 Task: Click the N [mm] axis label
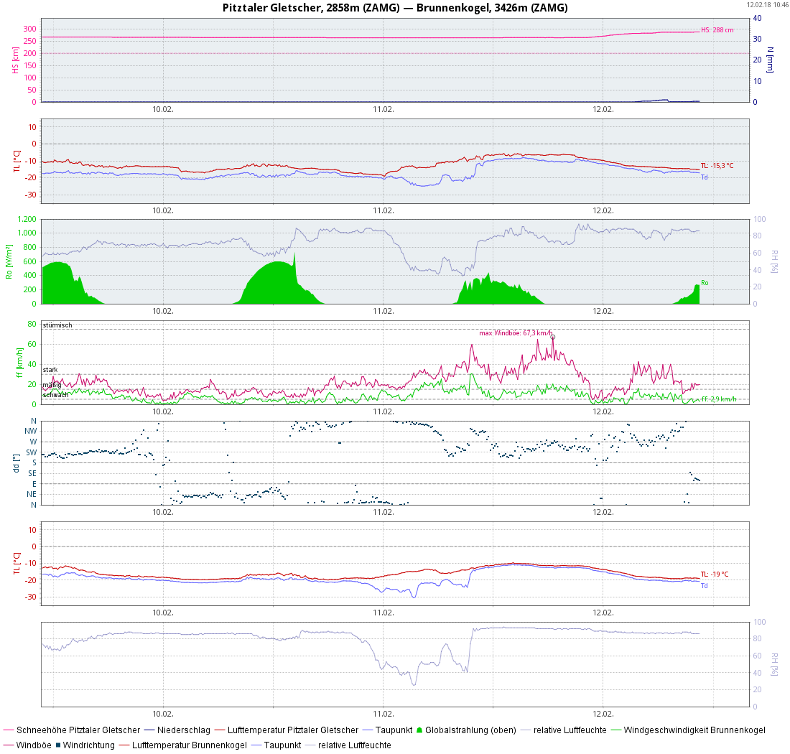[x=771, y=60]
